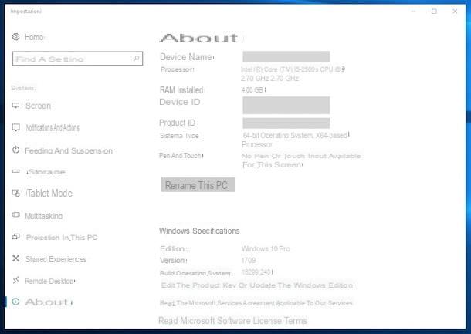Click the Intel Core processor value

click(x=293, y=74)
